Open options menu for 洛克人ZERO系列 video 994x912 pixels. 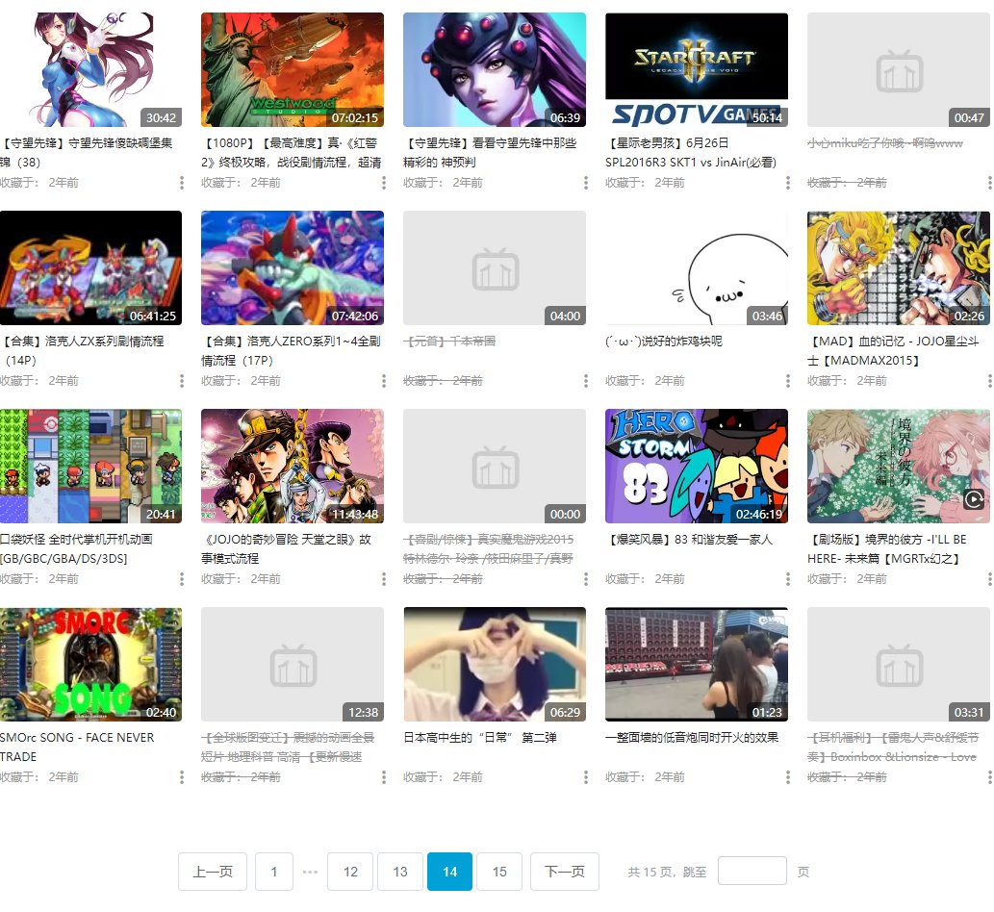[x=384, y=381]
